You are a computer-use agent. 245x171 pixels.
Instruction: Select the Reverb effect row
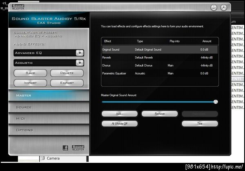(160, 58)
